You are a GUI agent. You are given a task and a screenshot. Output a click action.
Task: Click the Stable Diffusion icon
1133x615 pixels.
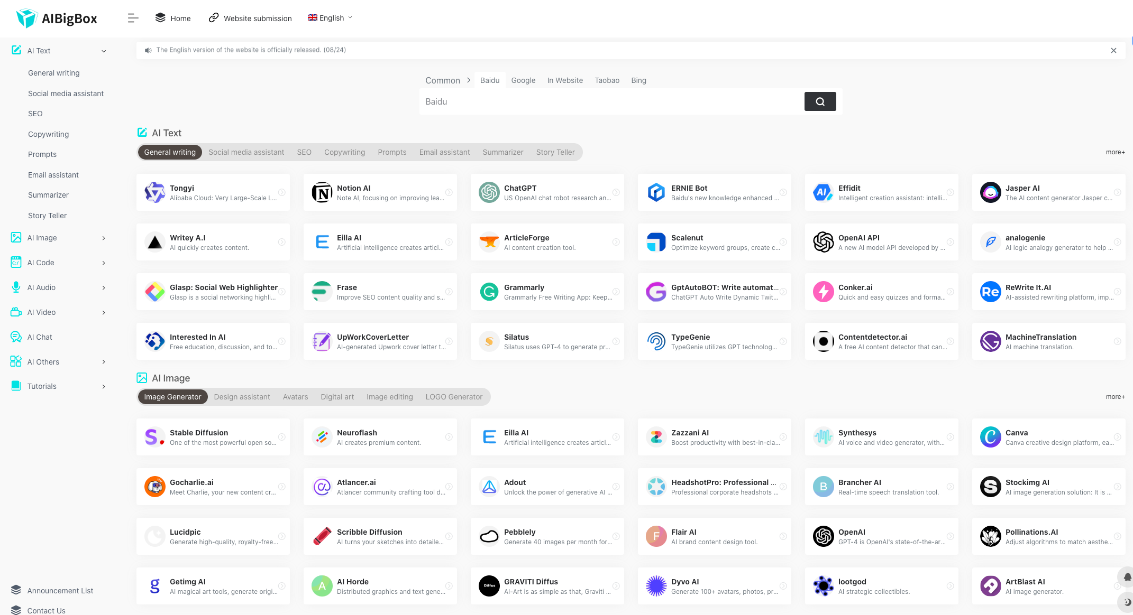tap(154, 437)
